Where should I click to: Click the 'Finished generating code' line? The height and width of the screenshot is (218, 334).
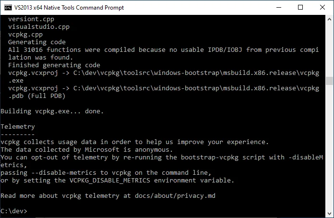[54, 65]
